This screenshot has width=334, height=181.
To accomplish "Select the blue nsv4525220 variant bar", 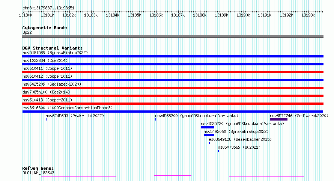I will (208, 127).
